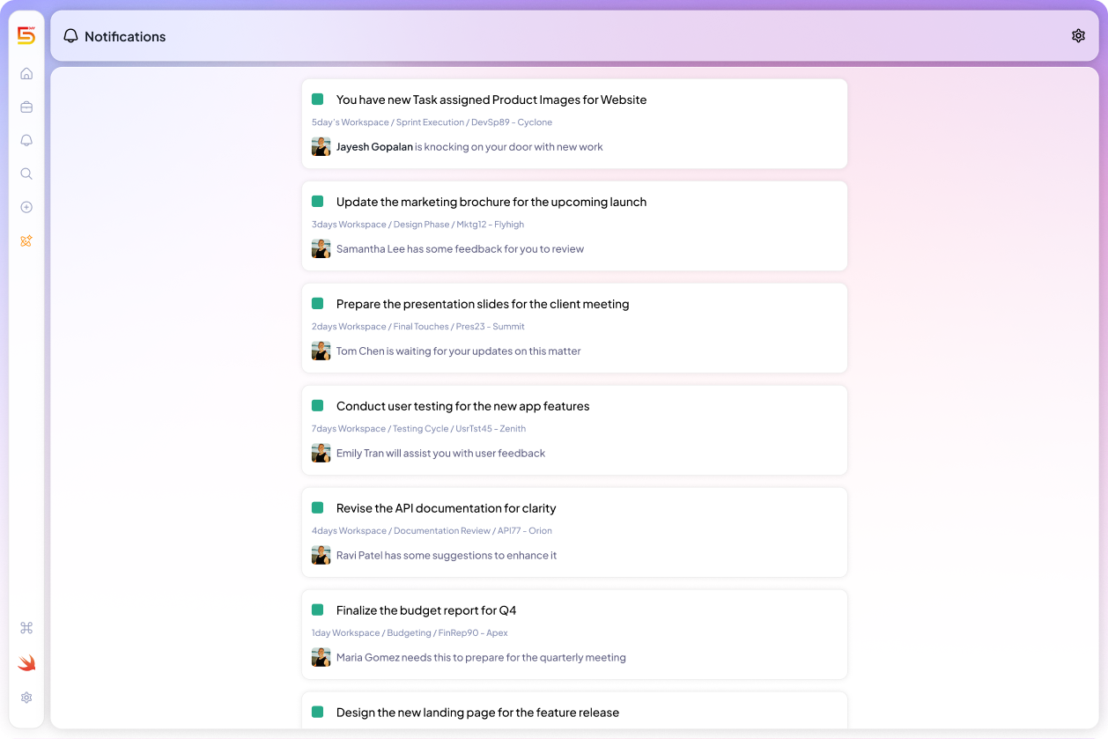The width and height of the screenshot is (1108, 739).
Task: Toggle green square beside budget report task
Action: click(318, 610)
